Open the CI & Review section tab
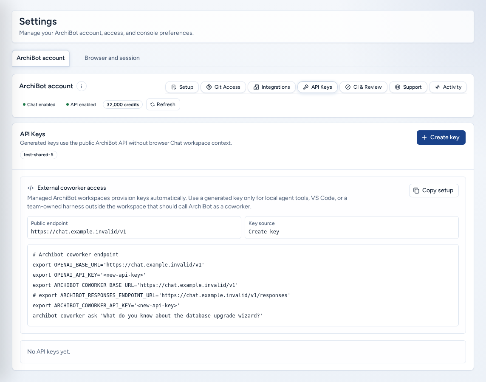The height and width of the screenshot is (382, 486). tap(363, 87)
